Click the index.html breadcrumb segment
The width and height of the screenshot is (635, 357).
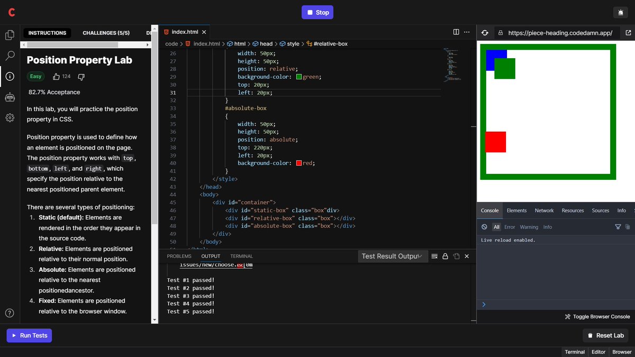click(202, 44)
